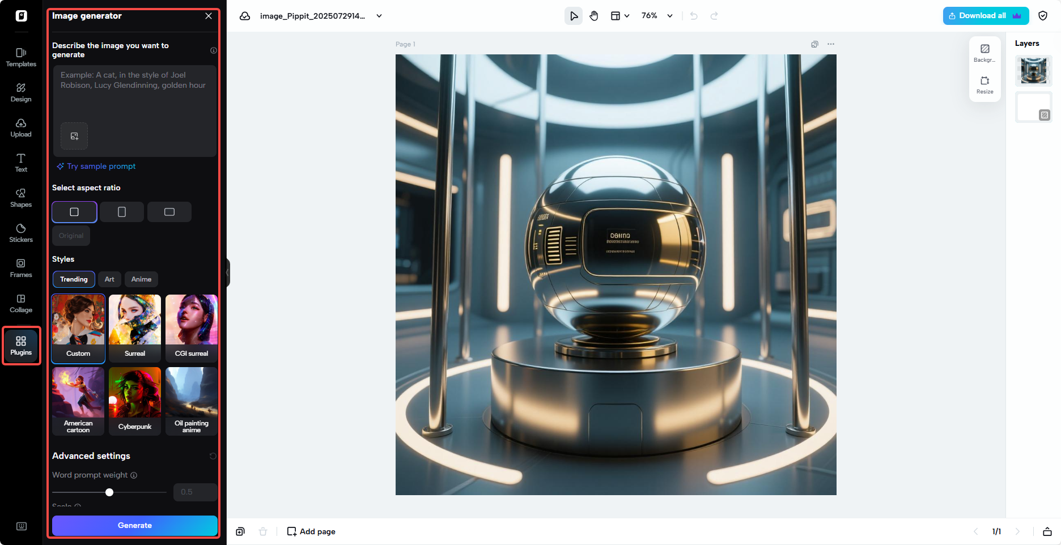The width and height of the screenshot is (1061, 545).
Task: Open the Stickers sidebar panel
Action: (x=21, y=233)
